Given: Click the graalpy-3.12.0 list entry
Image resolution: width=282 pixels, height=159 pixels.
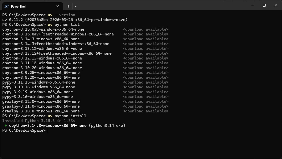Looking at the screenshot, I should click(x=41, y=102).
